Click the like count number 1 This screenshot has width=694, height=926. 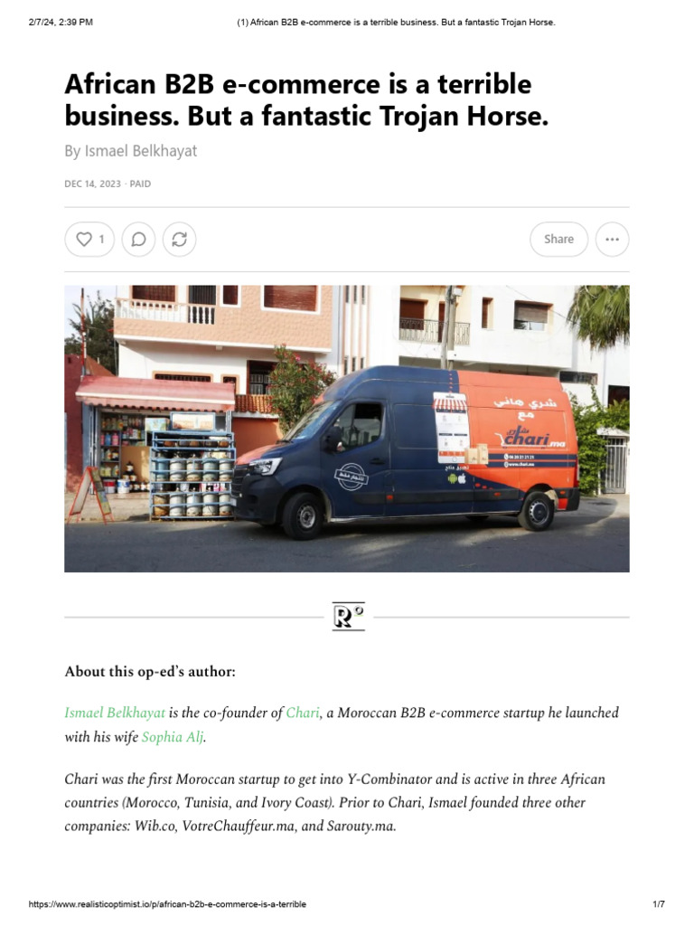point(101,239)
